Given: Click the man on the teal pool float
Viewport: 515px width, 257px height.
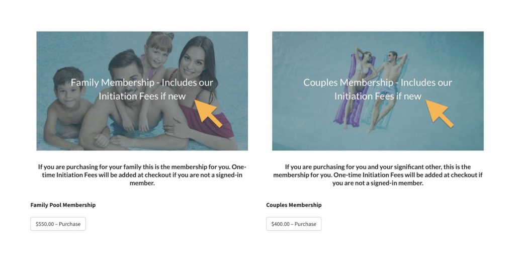Looking at the screenshot, I should coord(388,89).
